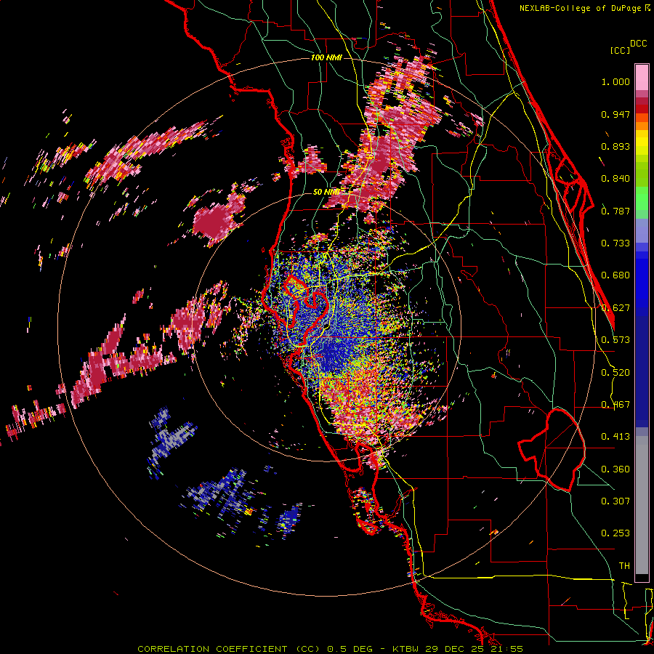Click the 0.253 scale value
The width and height of the screenshot is (654, 654).
tap(615, 533)
